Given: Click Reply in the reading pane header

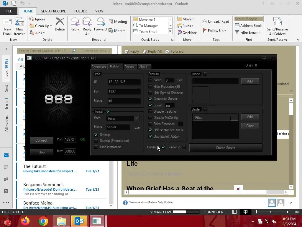Looking at the screenshot, I should click(132, 51).
